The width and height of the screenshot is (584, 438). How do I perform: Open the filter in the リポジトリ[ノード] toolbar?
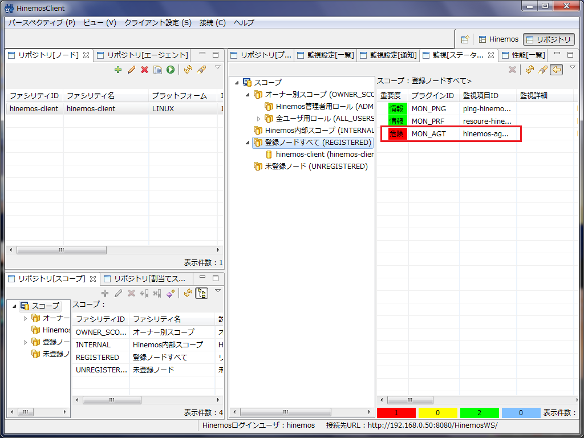point(201,70)
